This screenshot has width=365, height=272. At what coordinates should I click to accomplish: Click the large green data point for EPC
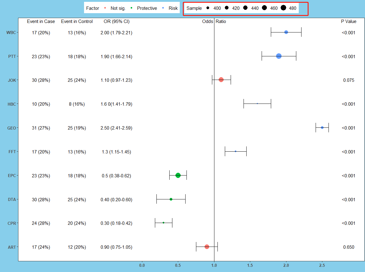[178, 175]
